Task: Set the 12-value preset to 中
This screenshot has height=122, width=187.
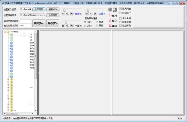Action: [x=67, y=14]
